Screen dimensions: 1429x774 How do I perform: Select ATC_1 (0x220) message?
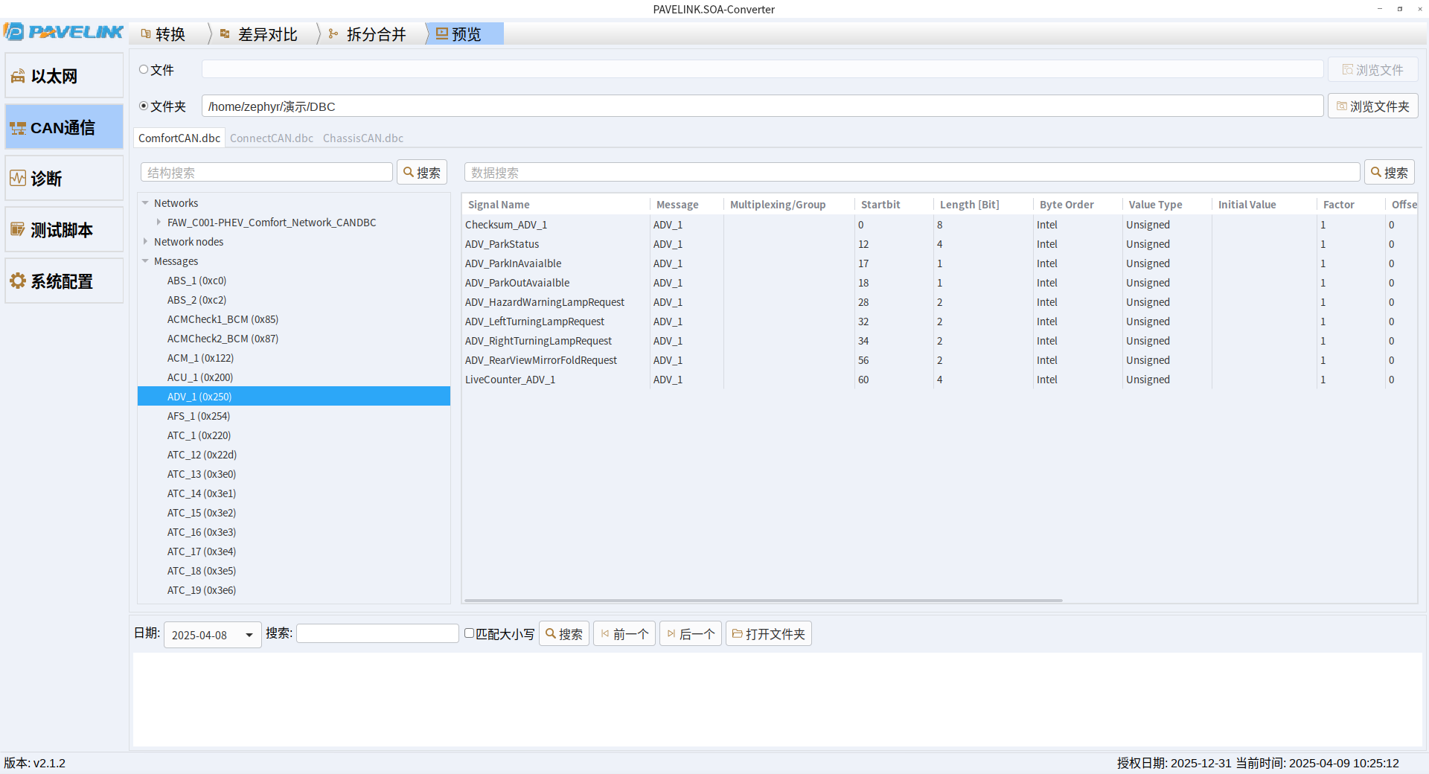click(x=294, y=435)
